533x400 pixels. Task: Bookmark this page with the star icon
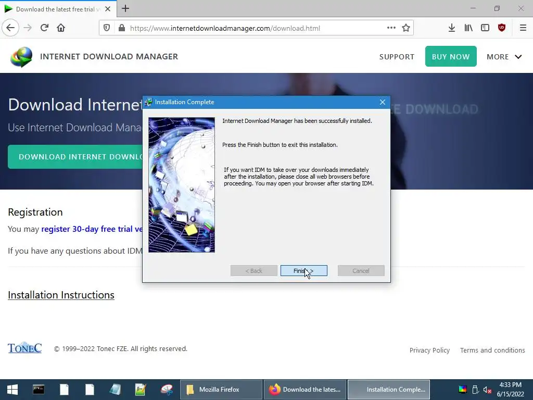pos(406,28)
